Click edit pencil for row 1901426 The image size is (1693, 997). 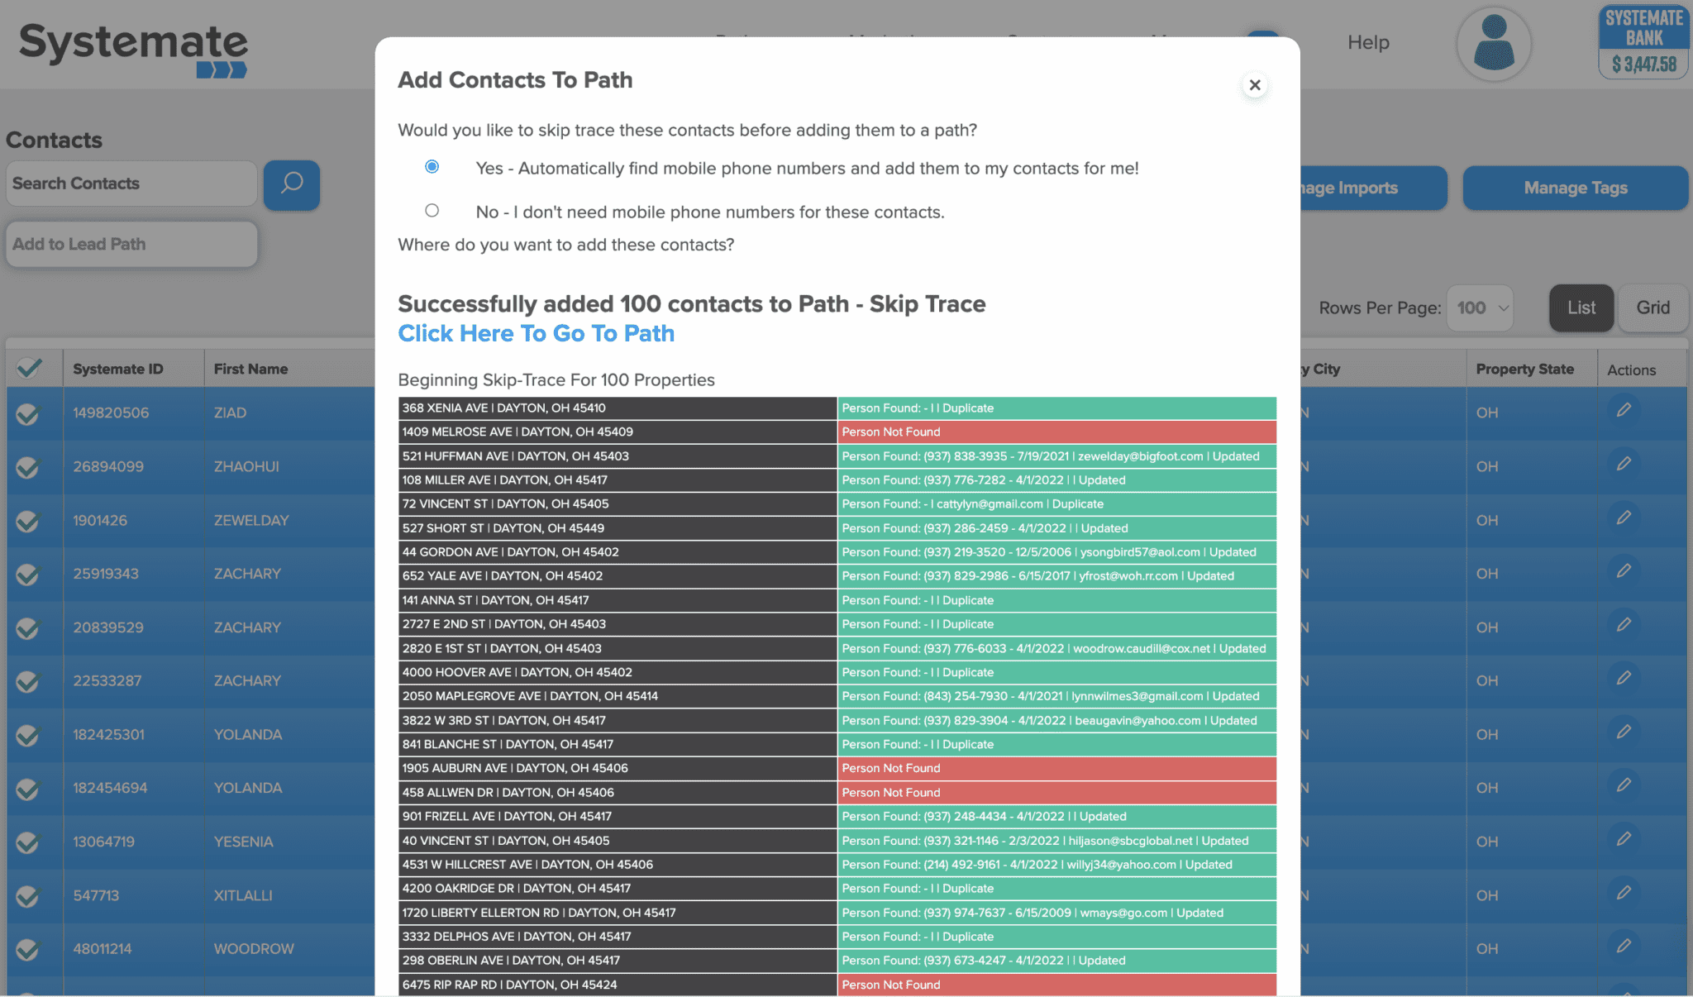(1624, 518)
